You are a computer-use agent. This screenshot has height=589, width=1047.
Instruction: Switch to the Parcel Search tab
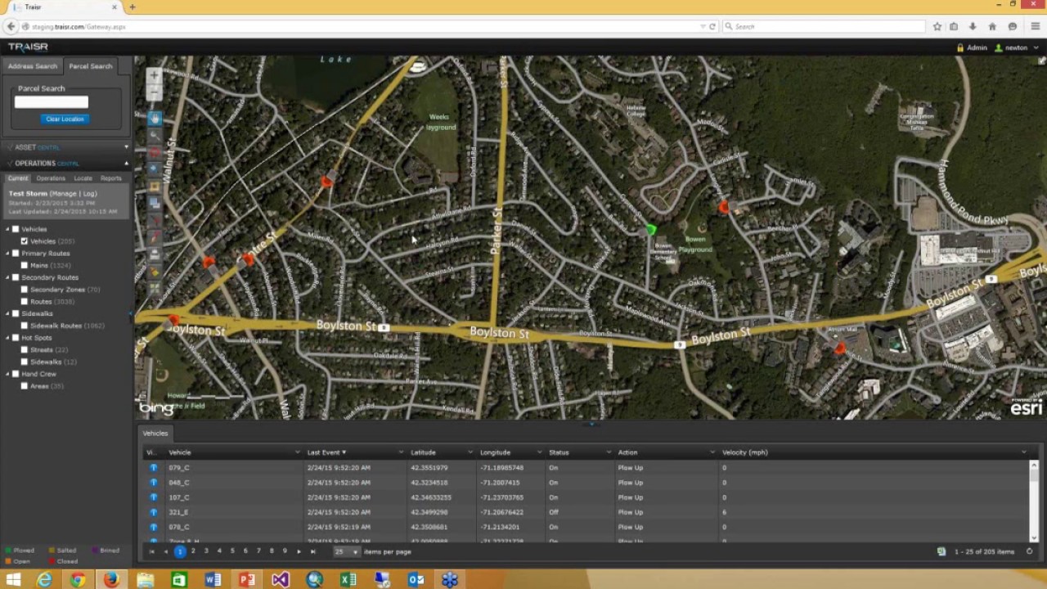click(91, 66)
